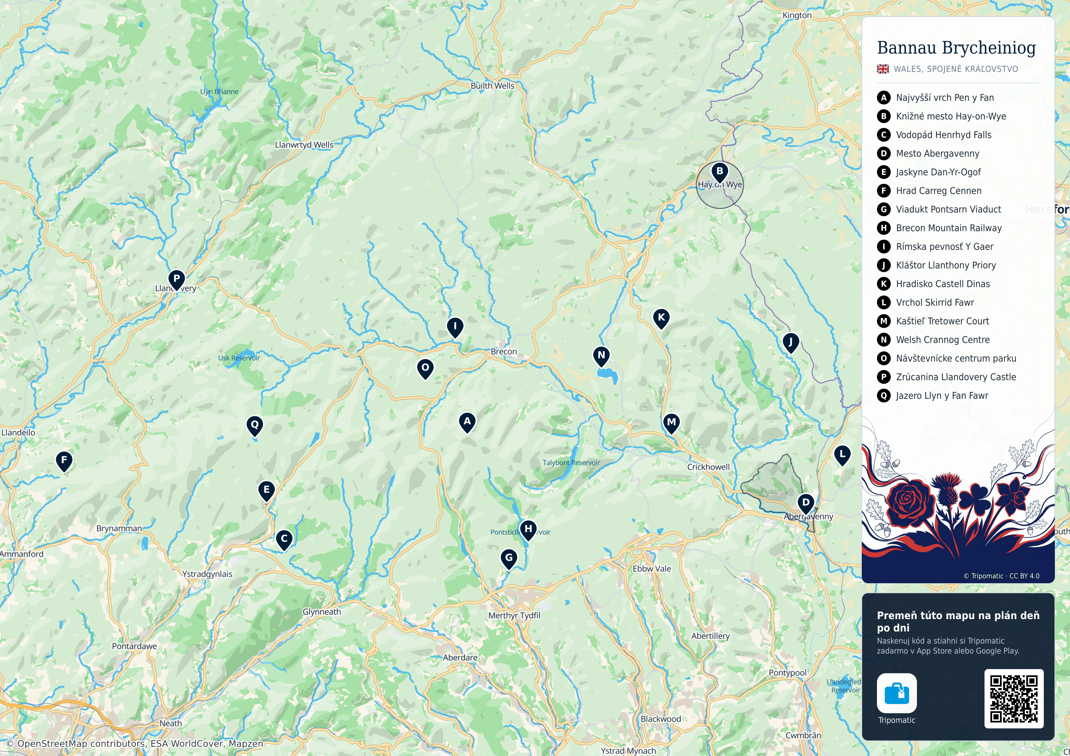Click the Tripomatic CC BY 4.0 credit
1070x756 pixels.
[x=1001, y=576]
